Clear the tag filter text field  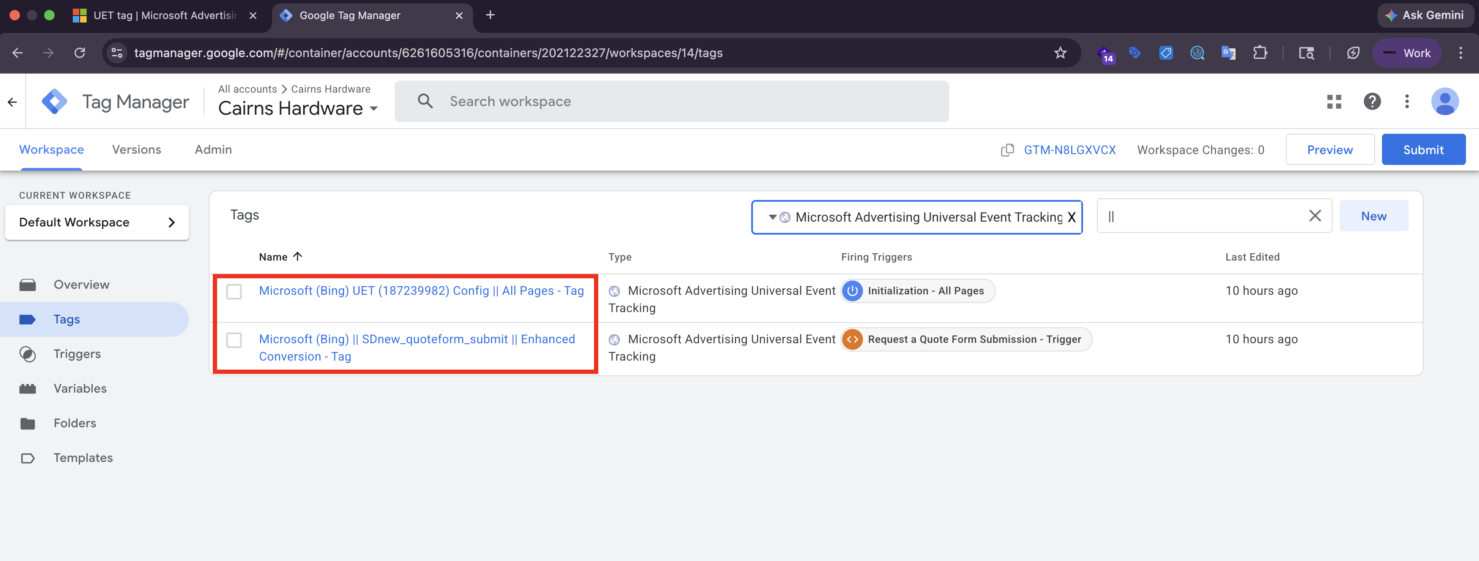pyautogui.click(x=1315, y=216)
